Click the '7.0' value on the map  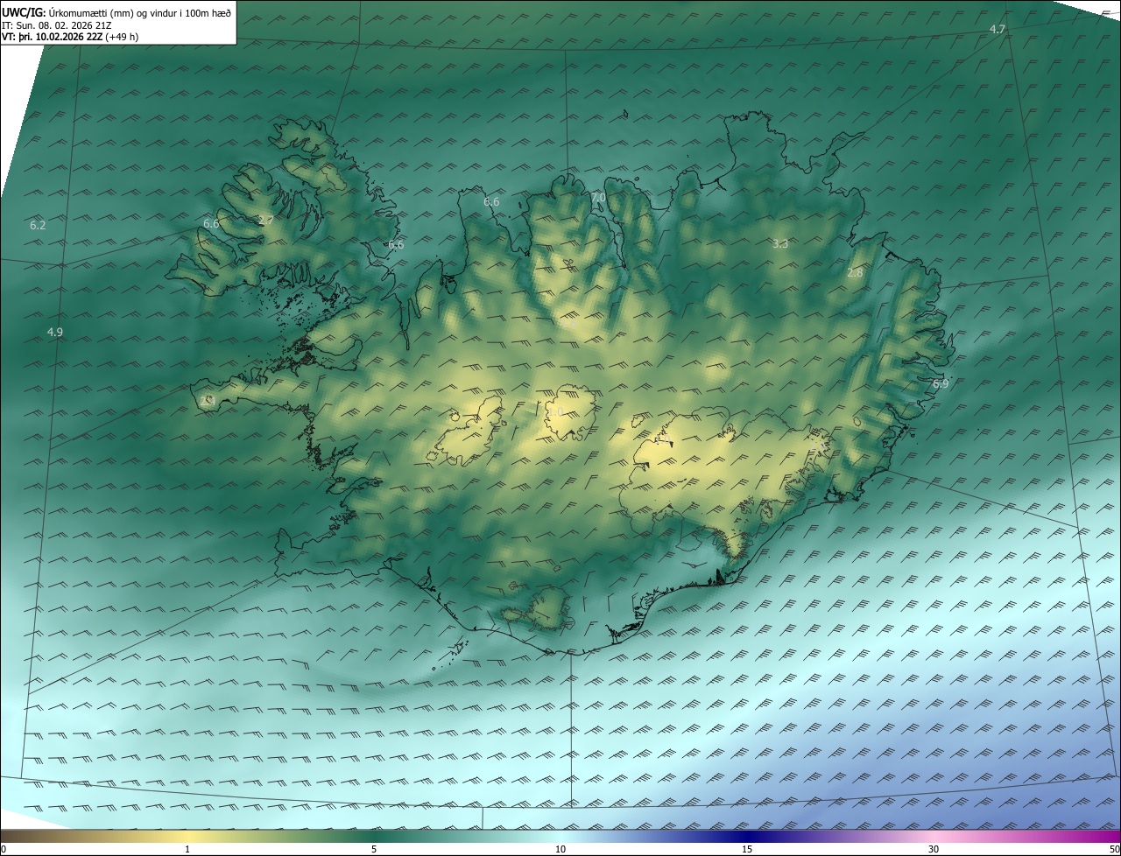pyautogui.click(x=598, y=198)
